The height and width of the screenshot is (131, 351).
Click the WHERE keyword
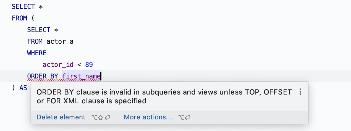click(x=37, y=53)
